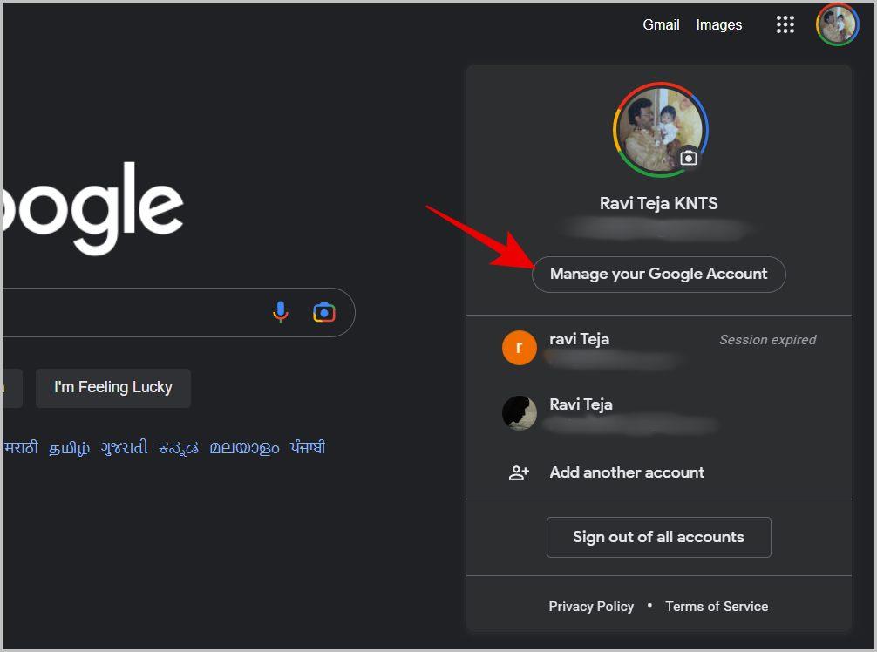
Task: Click Manage your Google Account button
Action: click(658, 274)
